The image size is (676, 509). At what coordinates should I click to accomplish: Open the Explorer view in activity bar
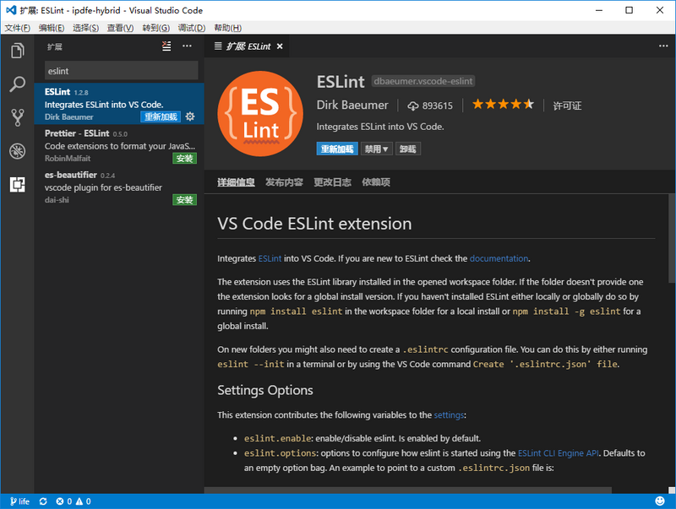click(17, 51)
